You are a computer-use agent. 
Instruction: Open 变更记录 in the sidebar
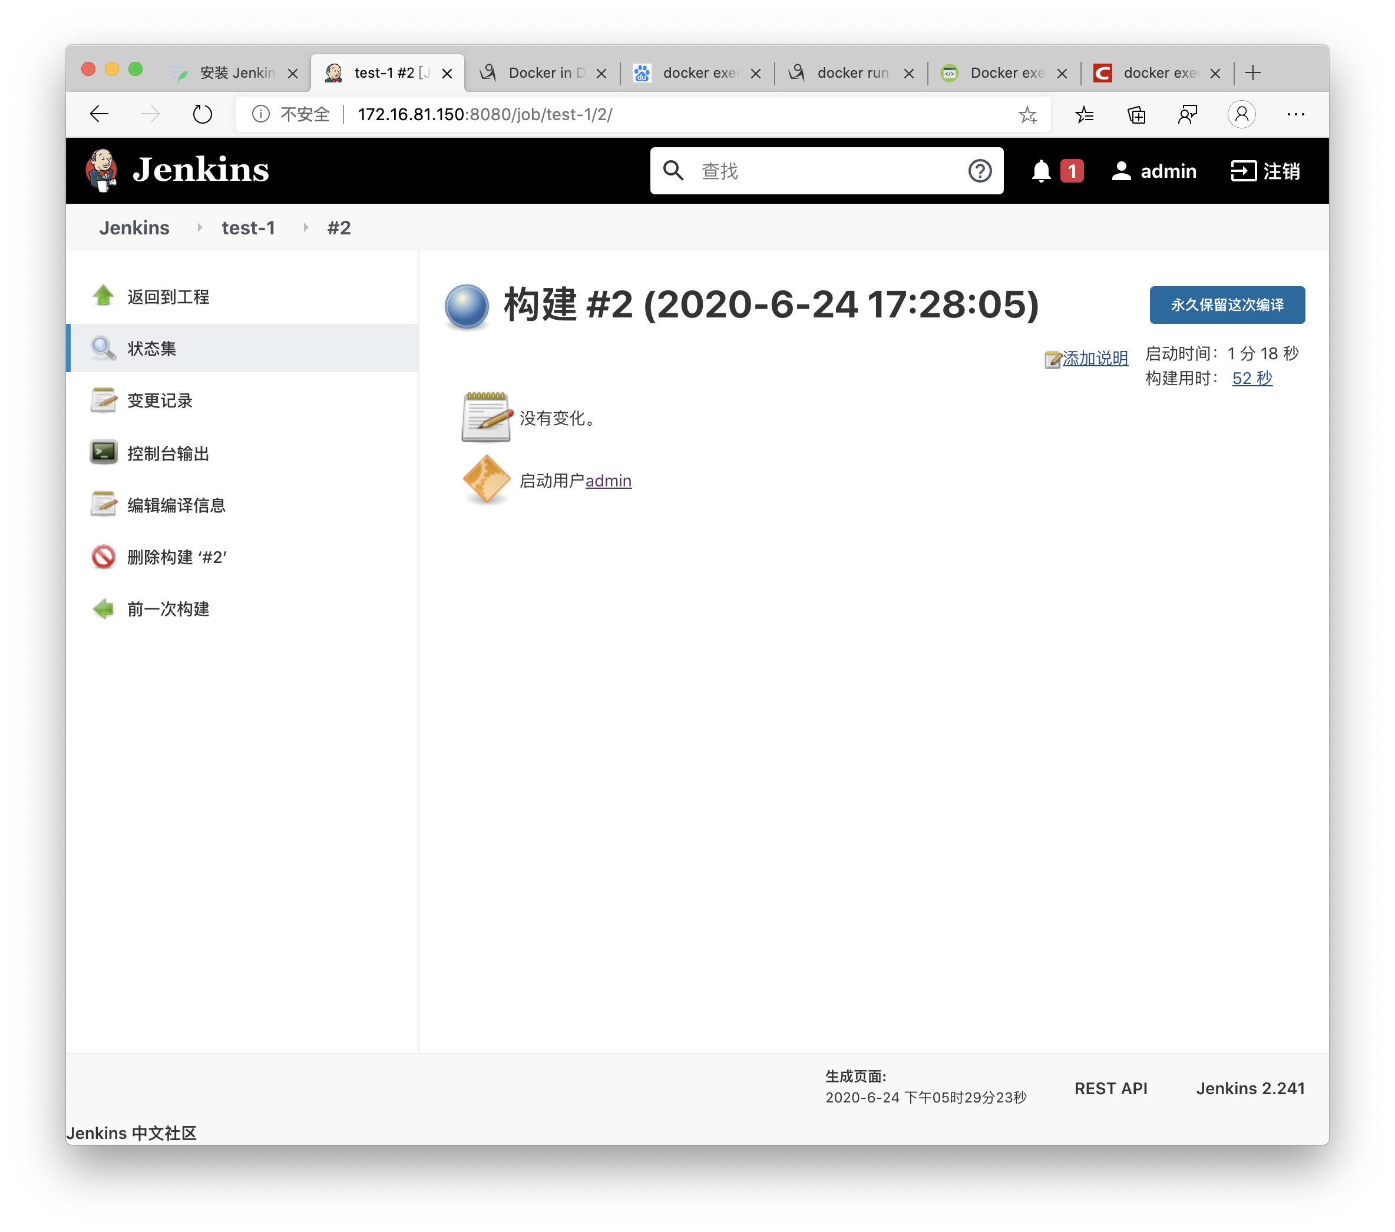160,400
